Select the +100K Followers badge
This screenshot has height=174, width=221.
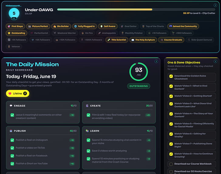91,40
